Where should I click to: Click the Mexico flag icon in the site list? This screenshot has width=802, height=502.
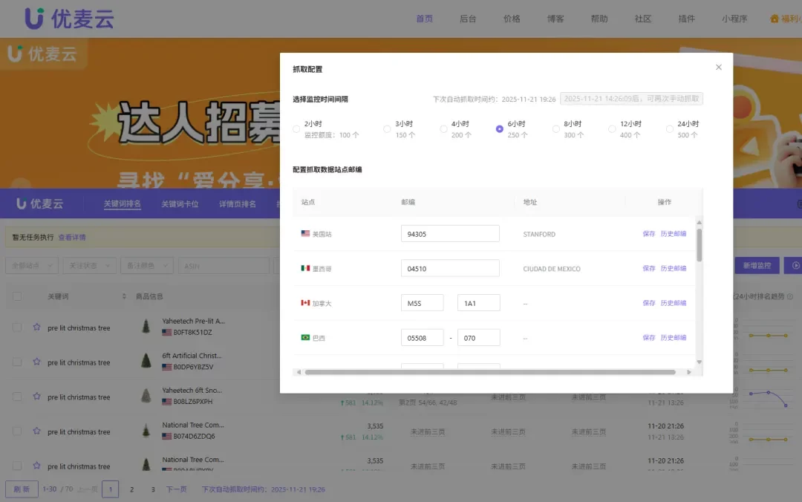(x=304, y=267)
